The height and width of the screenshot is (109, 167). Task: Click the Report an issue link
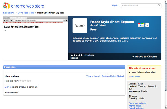136,108
